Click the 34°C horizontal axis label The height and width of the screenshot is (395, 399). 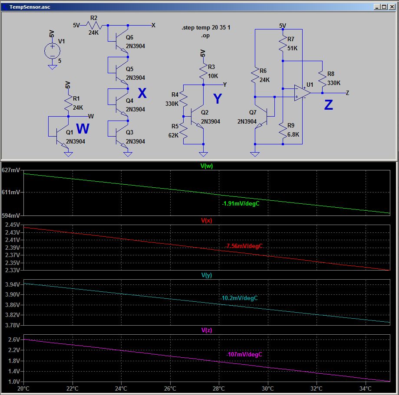point(366,388)
